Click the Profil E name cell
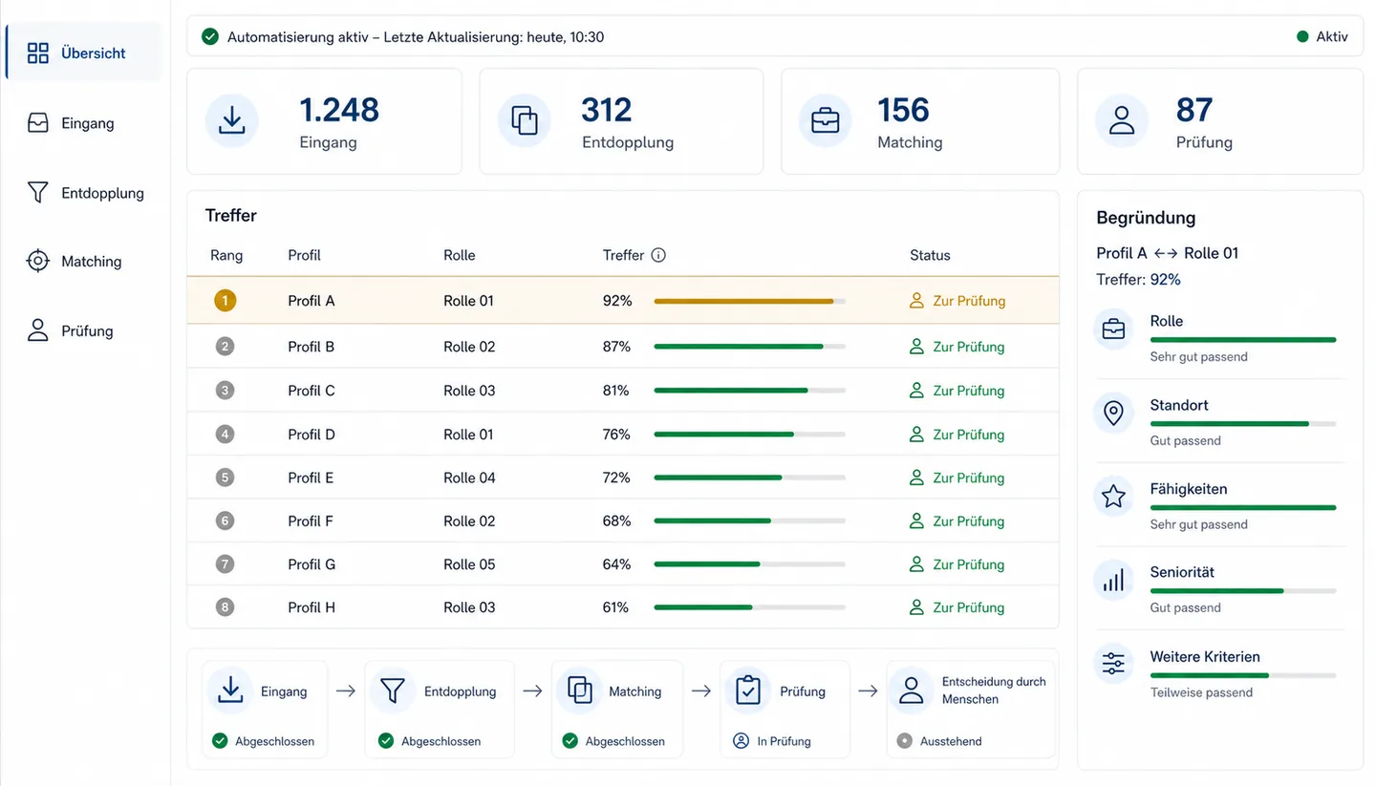The height and width of the screenshot is (786, 1376). click(311, 478)
